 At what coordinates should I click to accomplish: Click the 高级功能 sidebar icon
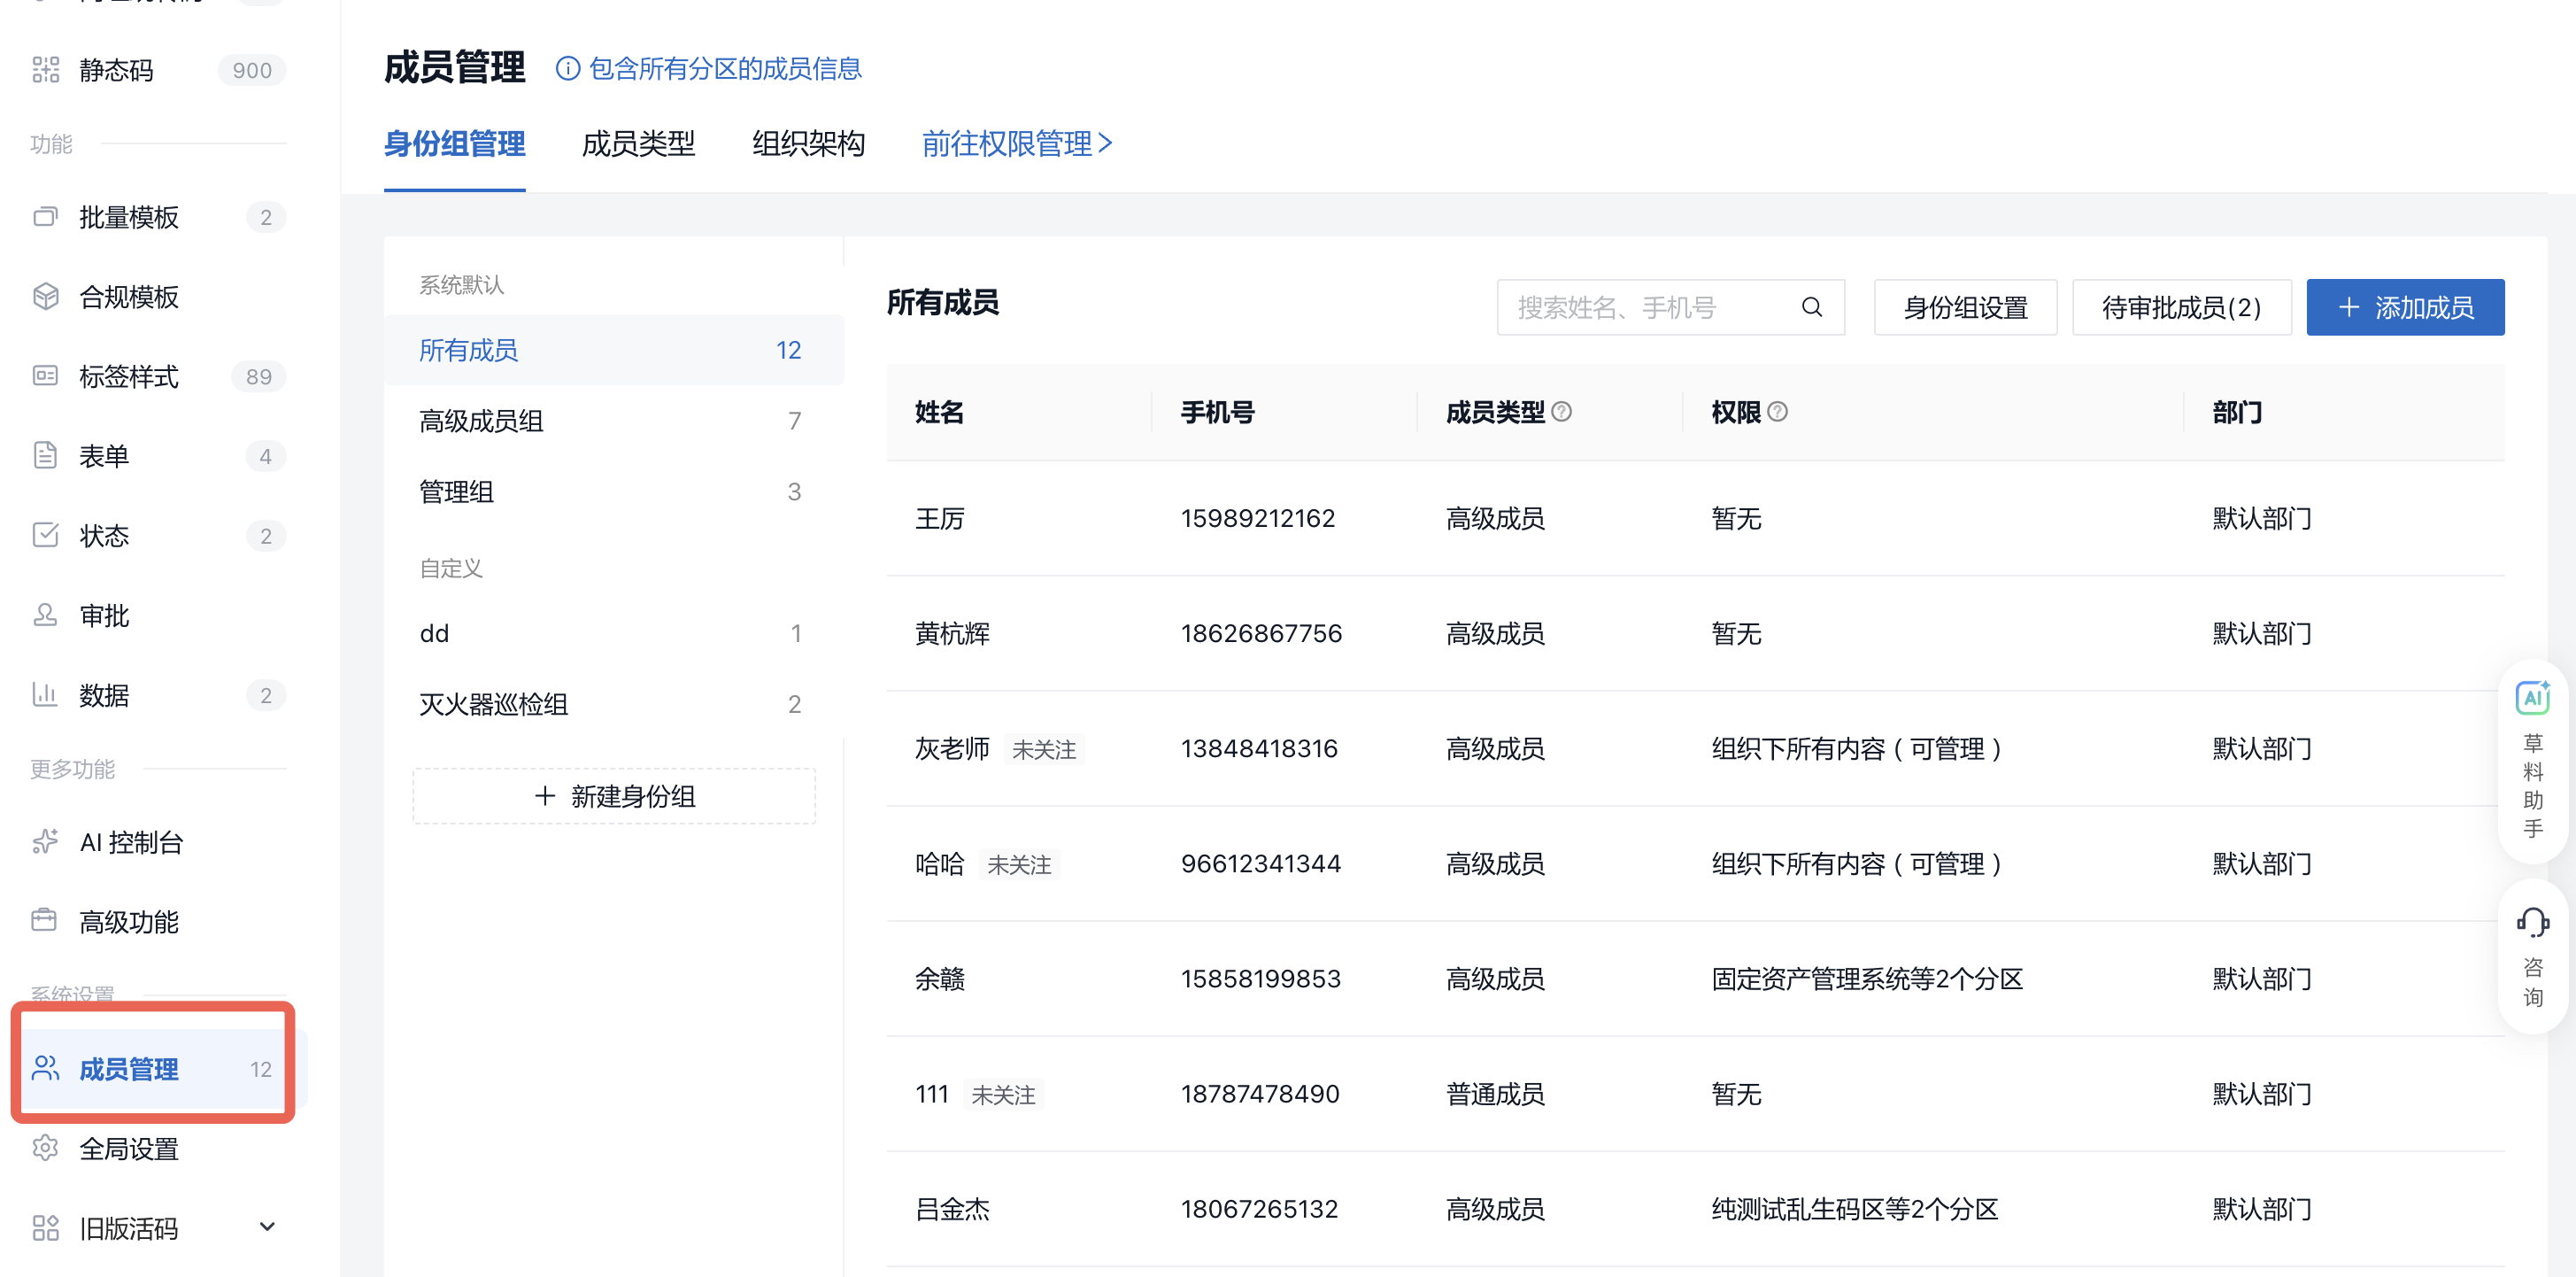click(45, 921)
